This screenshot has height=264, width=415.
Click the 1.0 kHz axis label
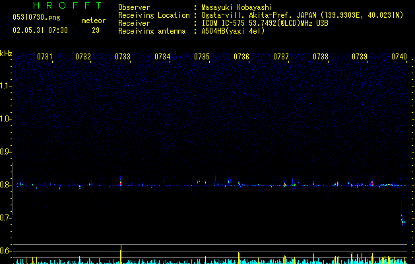(5, 119)
